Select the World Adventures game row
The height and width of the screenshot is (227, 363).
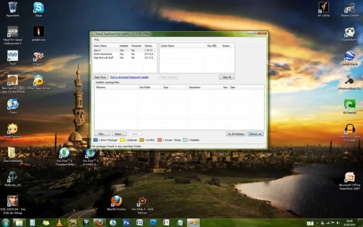pos(125,54)
